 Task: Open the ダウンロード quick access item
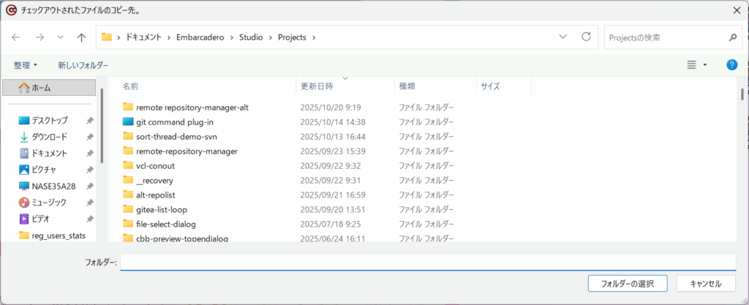click(x=48, y=137)
